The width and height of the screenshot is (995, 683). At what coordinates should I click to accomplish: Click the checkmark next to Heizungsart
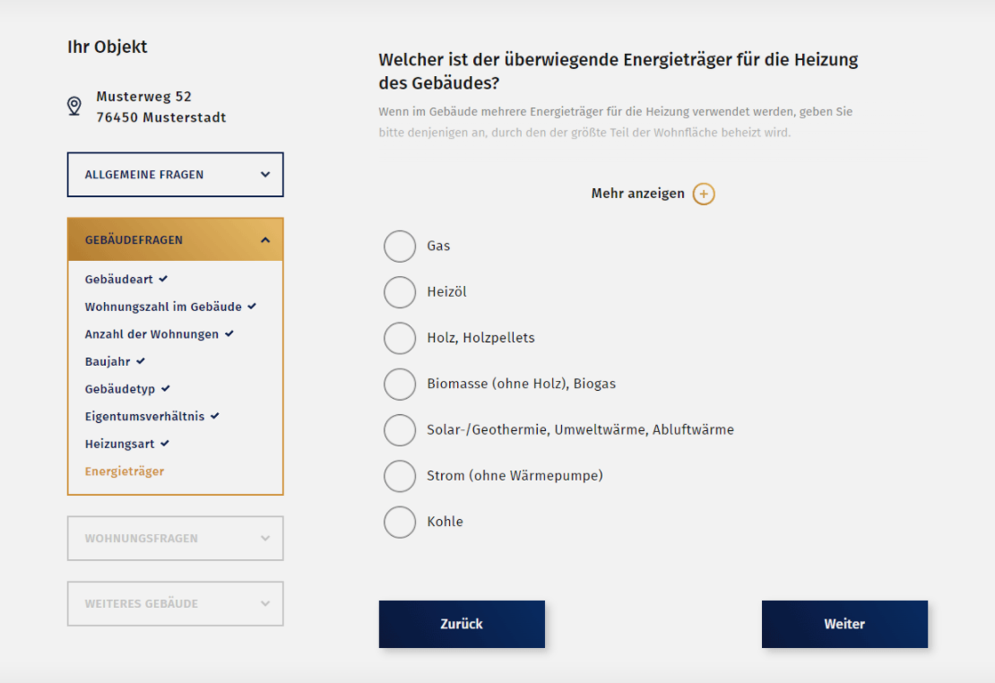pos(165,443)
